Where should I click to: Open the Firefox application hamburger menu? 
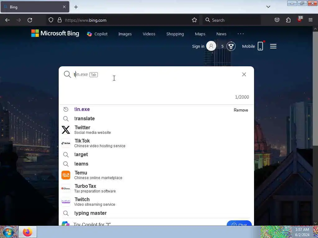311,20
